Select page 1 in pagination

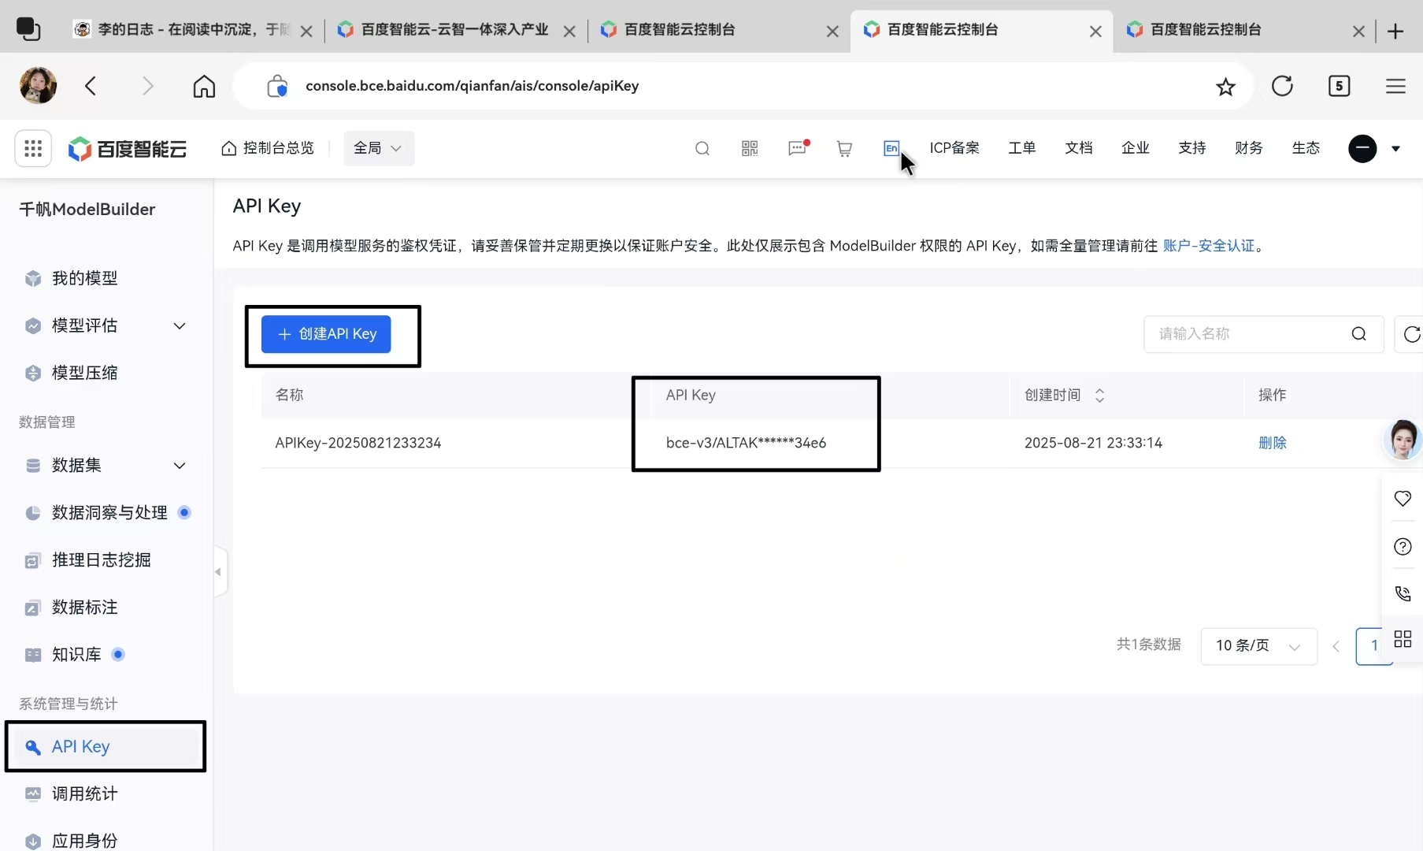point(1374,646)
